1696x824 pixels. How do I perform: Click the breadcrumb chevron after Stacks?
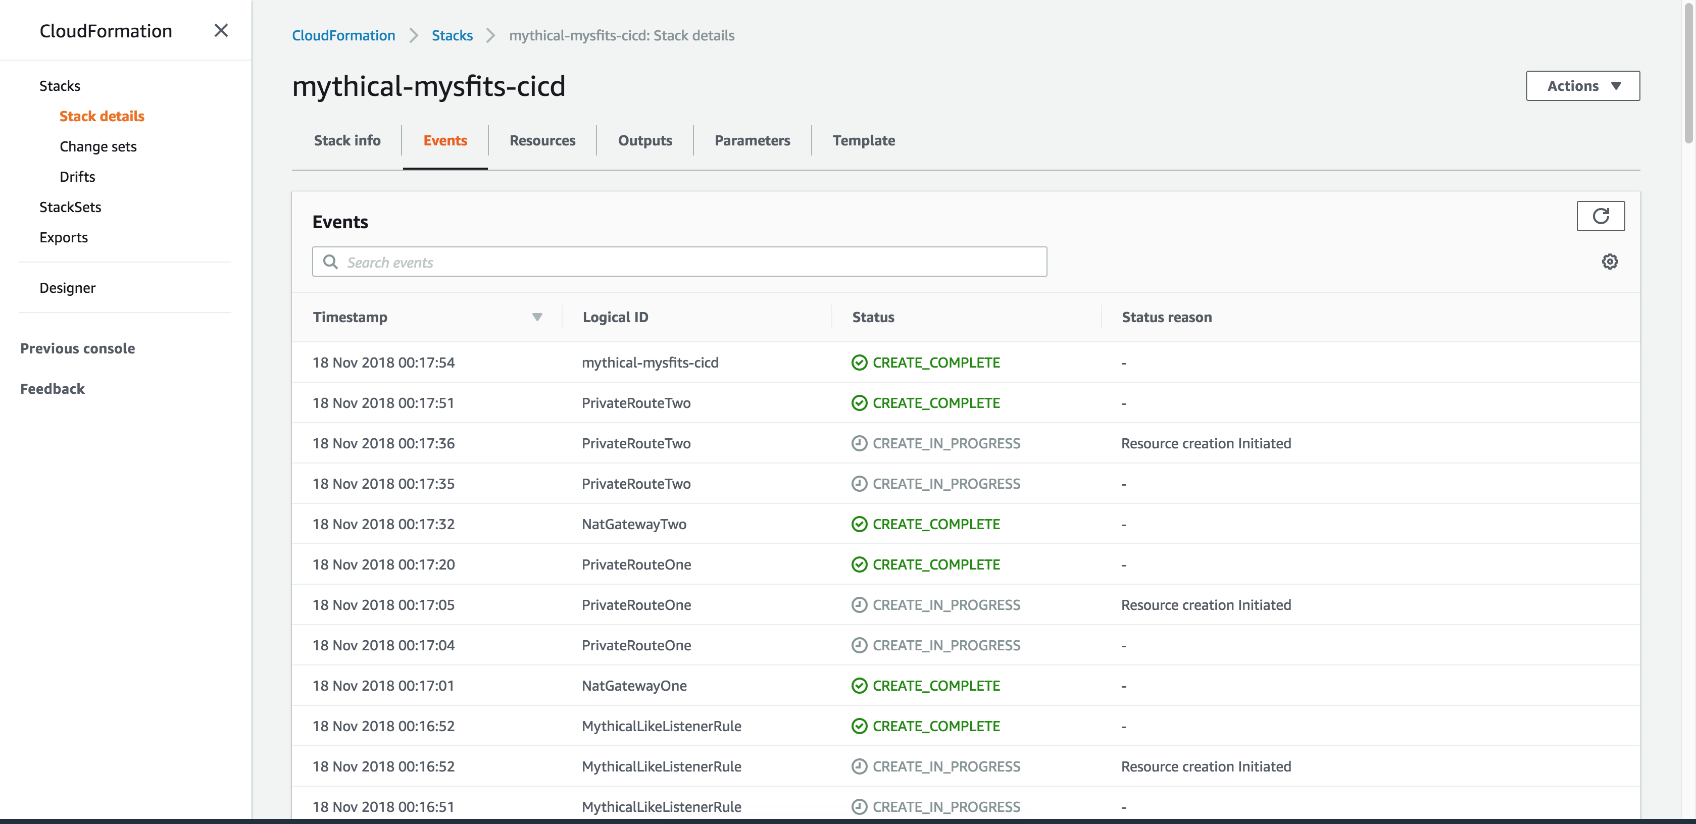(x=490, y=35)
